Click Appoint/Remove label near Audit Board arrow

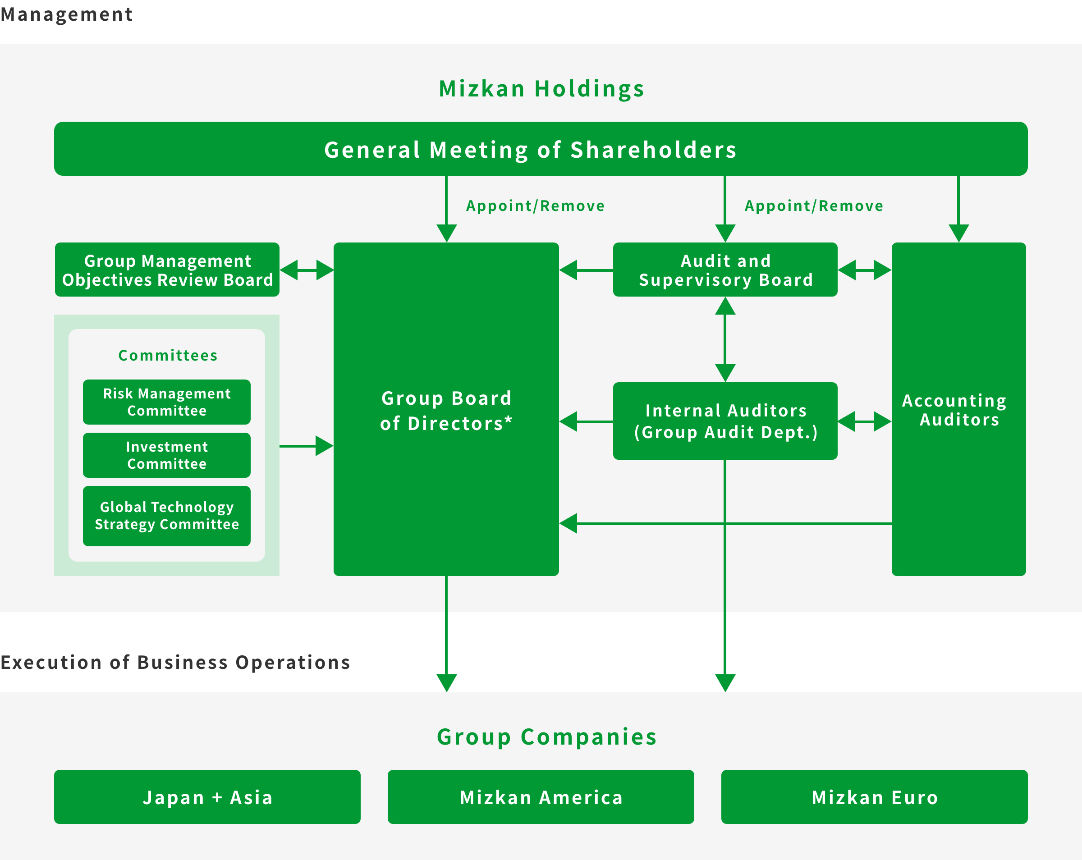click(x=813, y=206)
